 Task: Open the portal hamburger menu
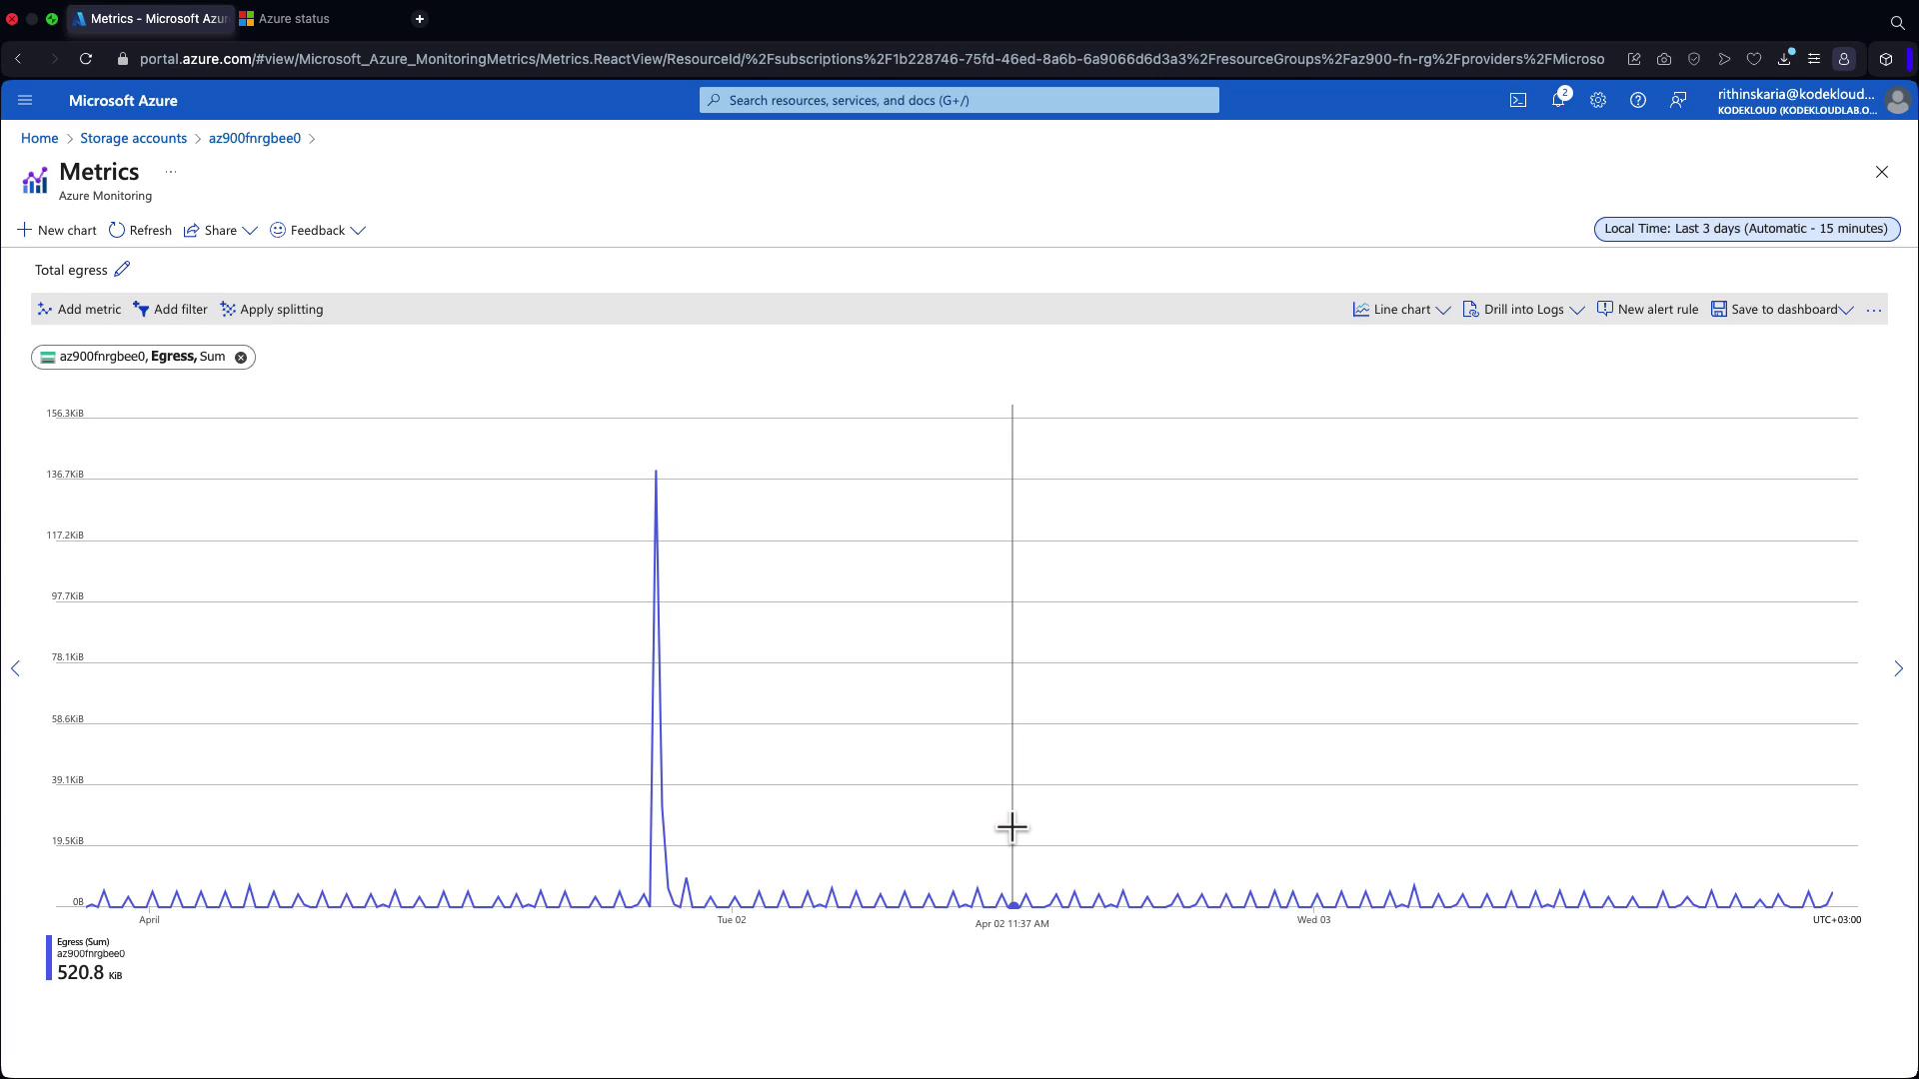pyautogui.click(x=26, y=100)
